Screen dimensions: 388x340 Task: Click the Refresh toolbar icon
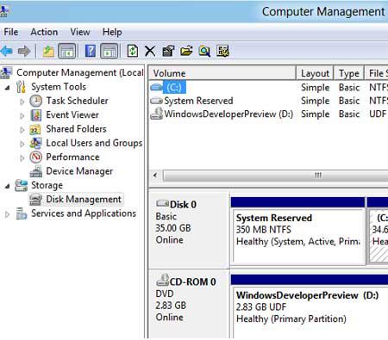133,51
